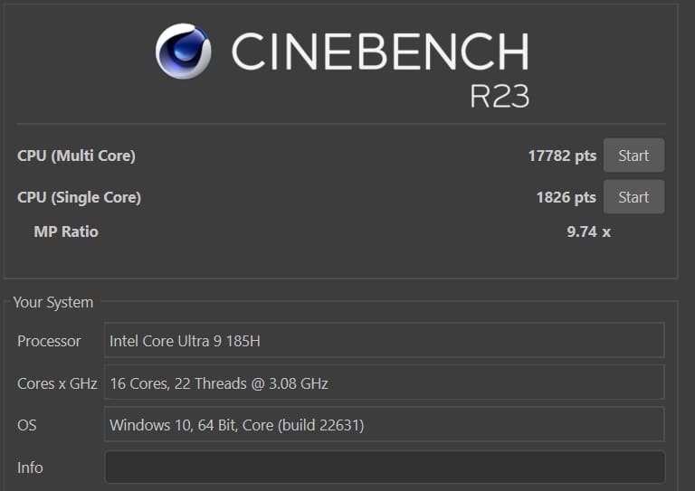Click the R23 version label
The height and width of the screenshot is (491, 695).
(x=500, y=96)
